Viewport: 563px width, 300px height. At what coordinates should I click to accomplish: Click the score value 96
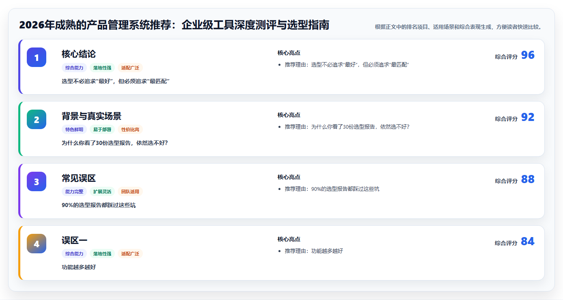pos(528,55)
